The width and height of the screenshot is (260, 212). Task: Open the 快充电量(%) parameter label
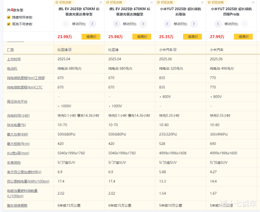[16, 125]
